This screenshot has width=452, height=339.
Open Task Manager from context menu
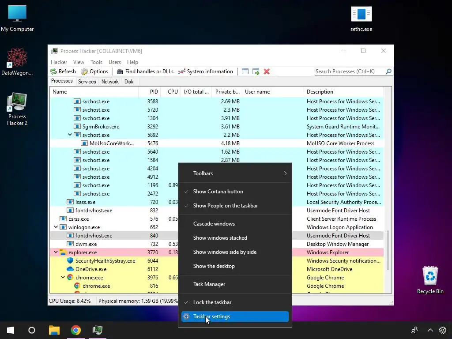pyautogui.click(x=235, y=284)
